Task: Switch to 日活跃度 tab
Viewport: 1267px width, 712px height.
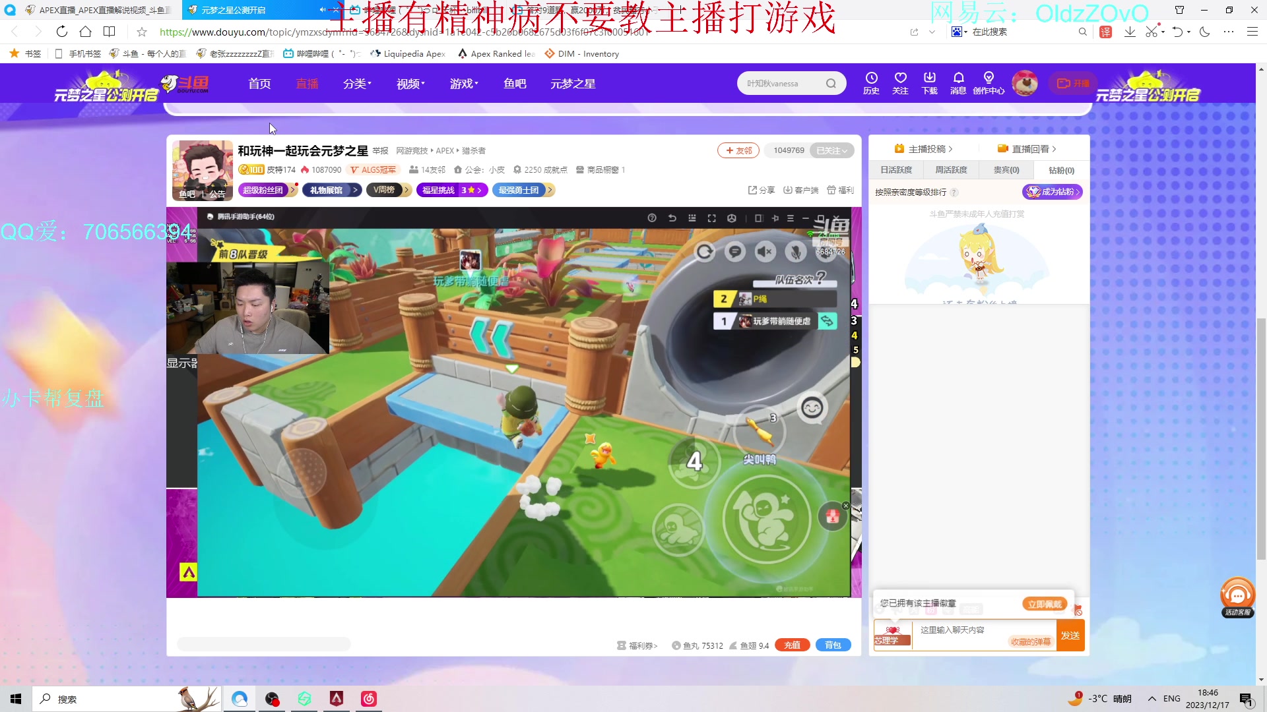Action: (x=896, y=170)
